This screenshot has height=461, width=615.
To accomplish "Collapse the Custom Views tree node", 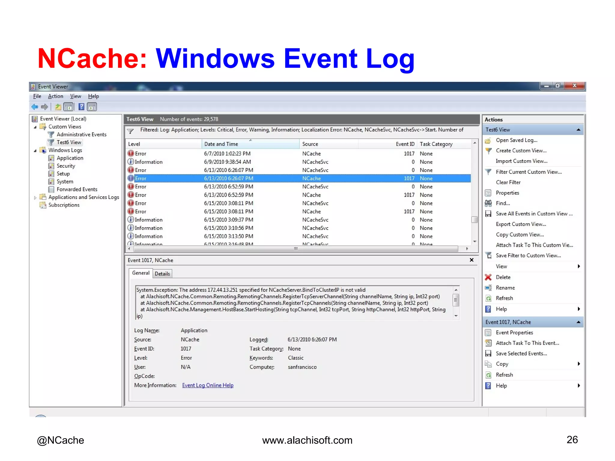I will (35, 127).
